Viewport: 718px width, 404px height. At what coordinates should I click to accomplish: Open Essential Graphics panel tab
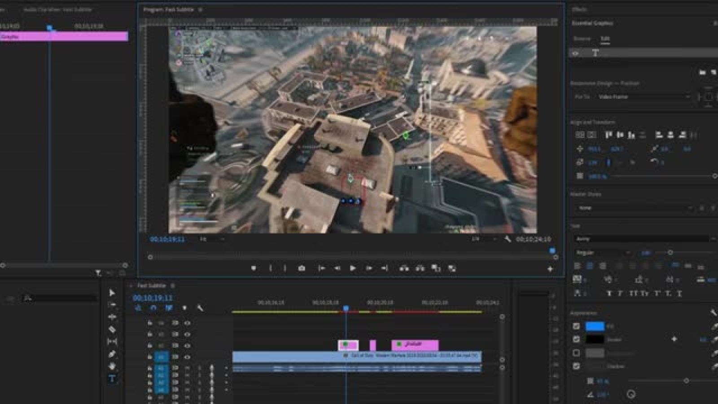pyautogui.click(x=592, y=23)
